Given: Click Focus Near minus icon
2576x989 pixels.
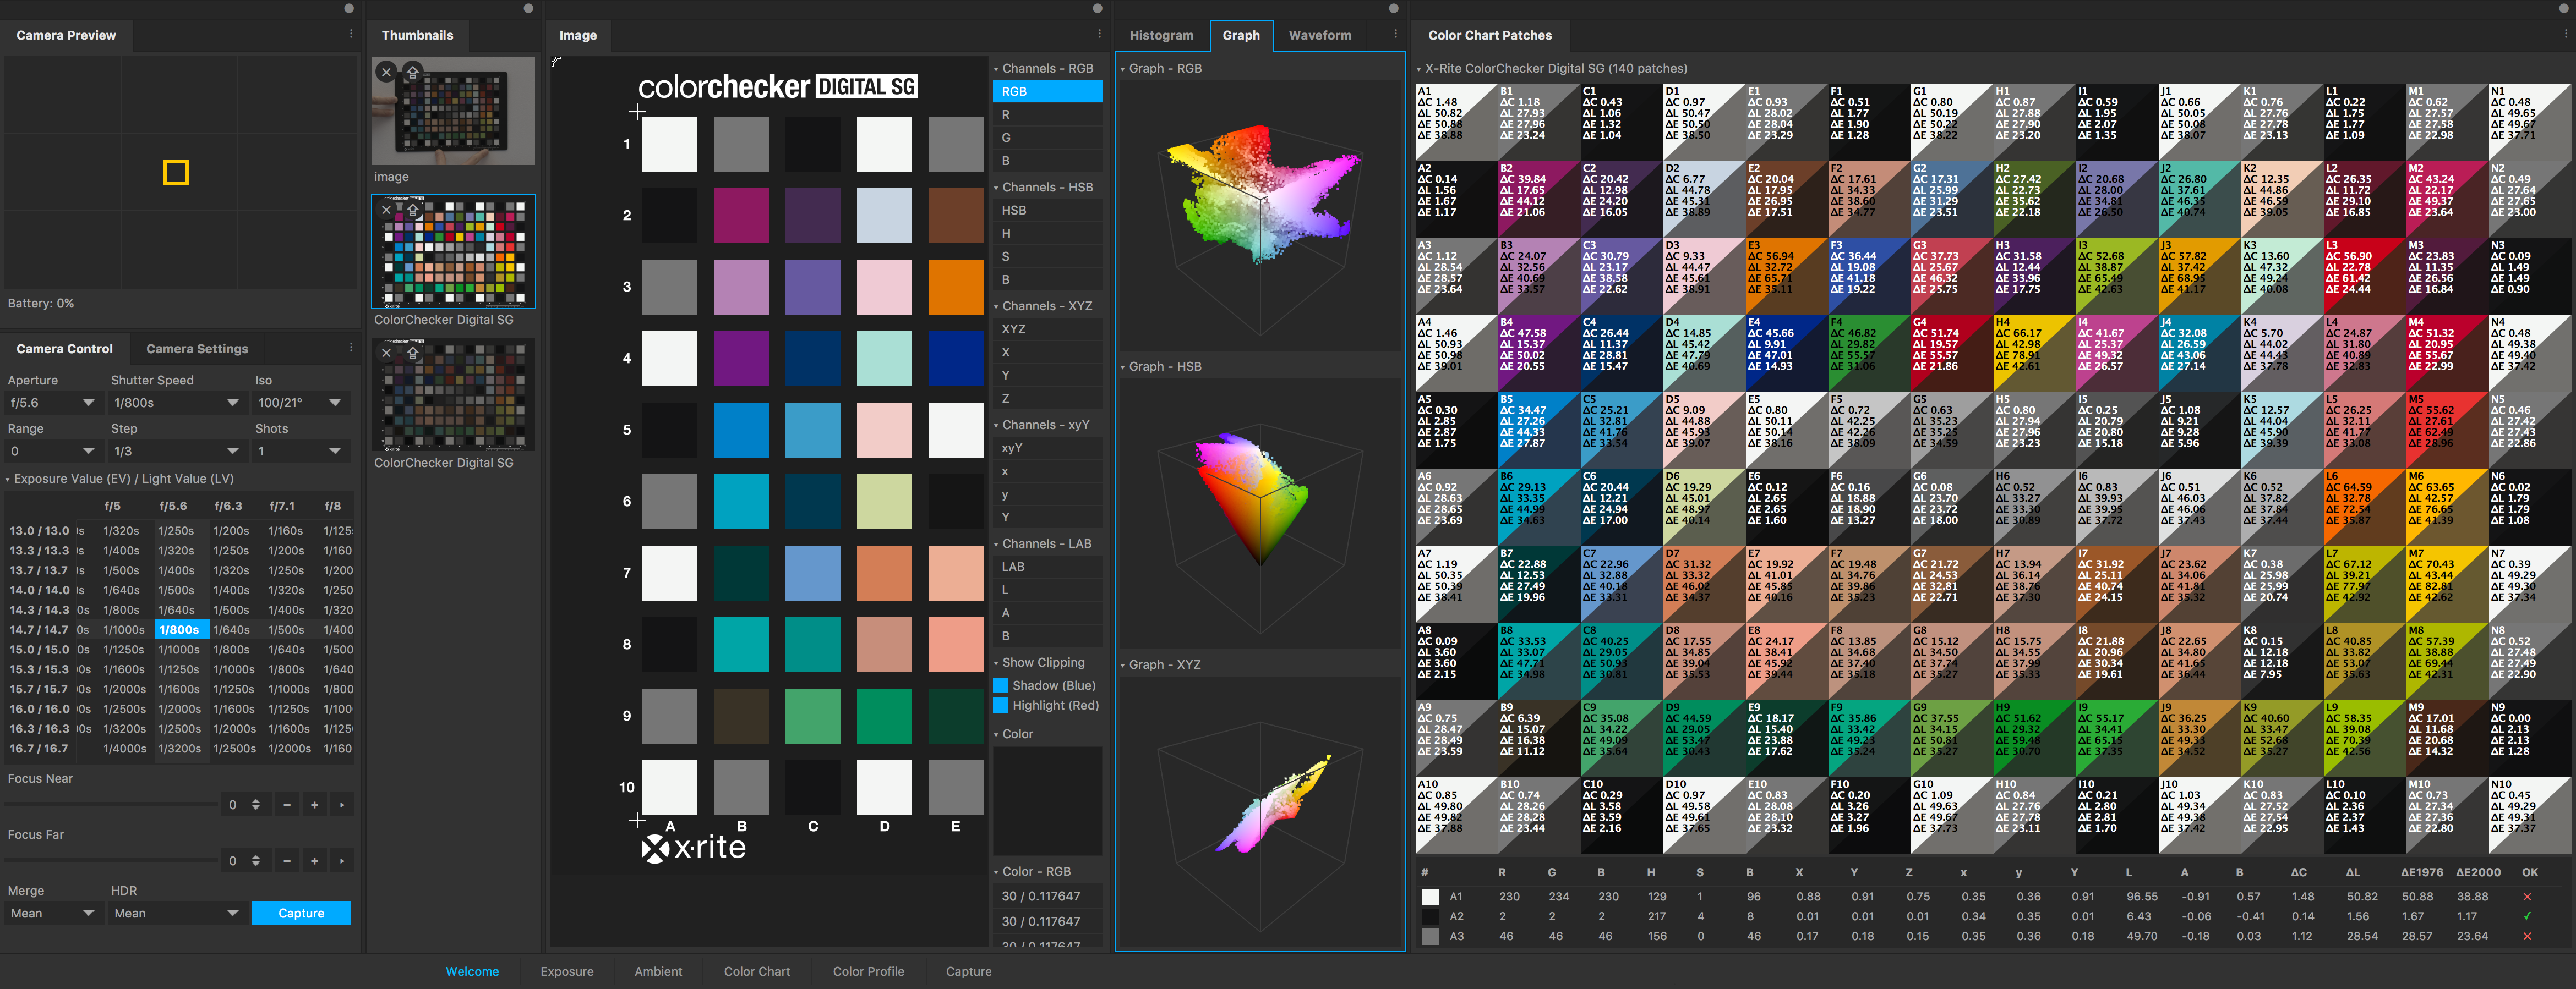Looking at the screenshot, I should (287, 805).
